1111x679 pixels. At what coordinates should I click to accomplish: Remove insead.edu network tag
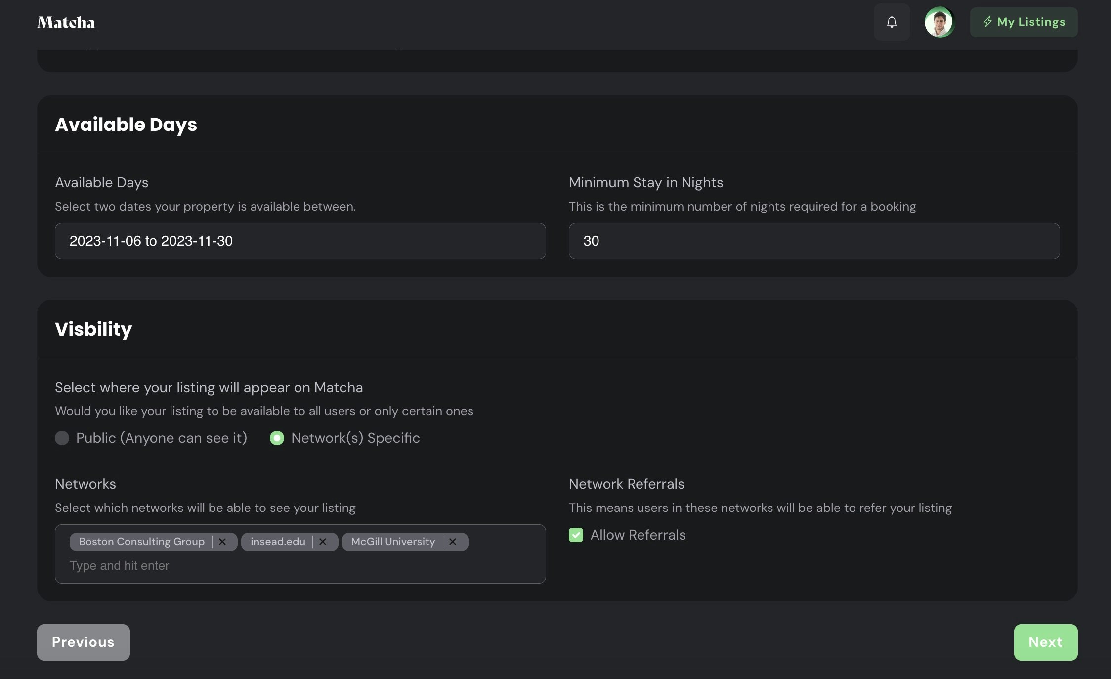pyautogui.click(x=323, y=542)
